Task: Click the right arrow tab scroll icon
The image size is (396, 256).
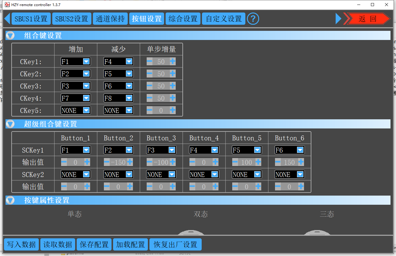Action: tap(338, 19)
